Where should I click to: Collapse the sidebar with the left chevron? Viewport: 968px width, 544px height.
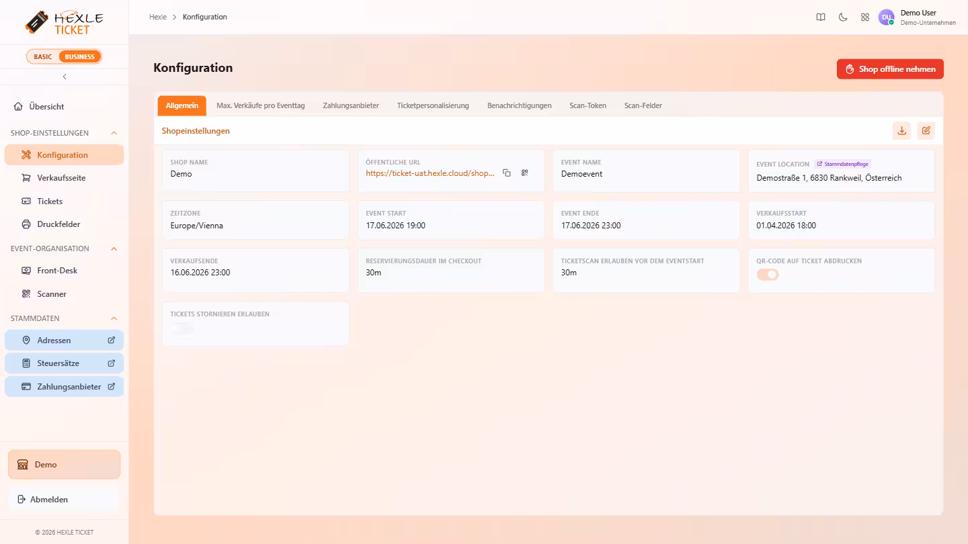(65, 77)
